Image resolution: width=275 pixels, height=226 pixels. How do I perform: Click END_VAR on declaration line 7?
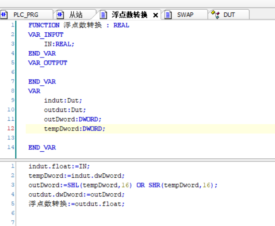pos(42,82)
